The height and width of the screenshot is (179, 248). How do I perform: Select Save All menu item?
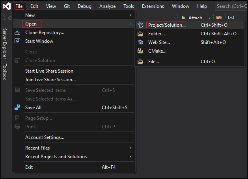point(74,108)
